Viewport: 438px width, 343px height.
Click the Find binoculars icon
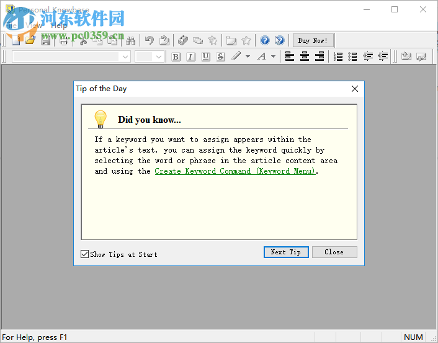pos(130,41)
